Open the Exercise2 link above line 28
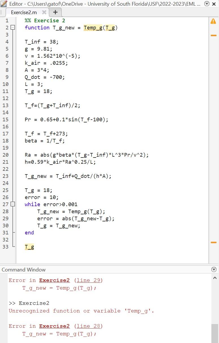Viewport: 219px width, 343px height. (x=54, y=326)
